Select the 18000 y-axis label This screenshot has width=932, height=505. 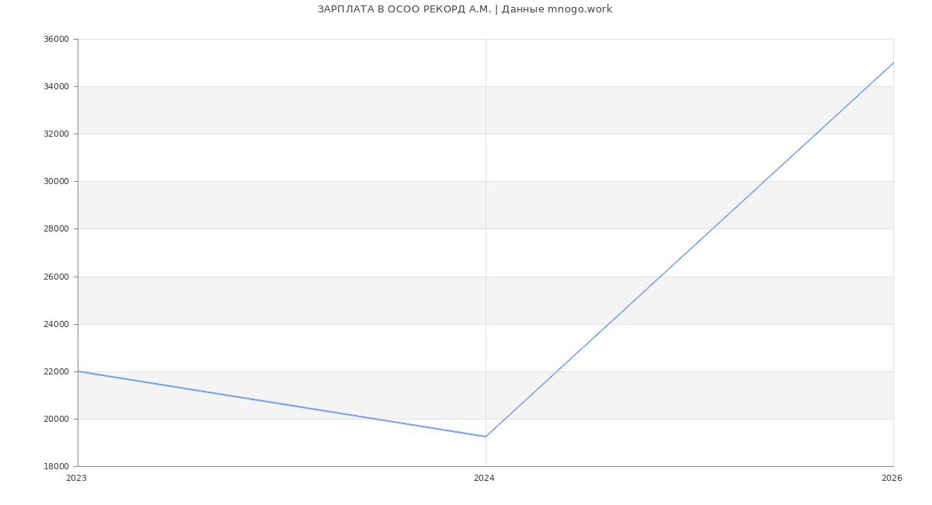pos(57,466)
